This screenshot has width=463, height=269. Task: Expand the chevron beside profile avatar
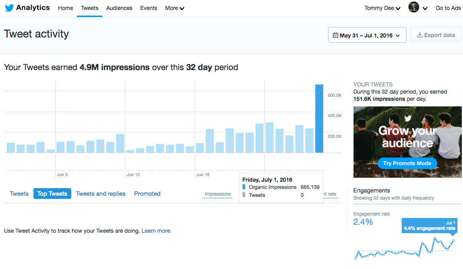tap(425, 8)
